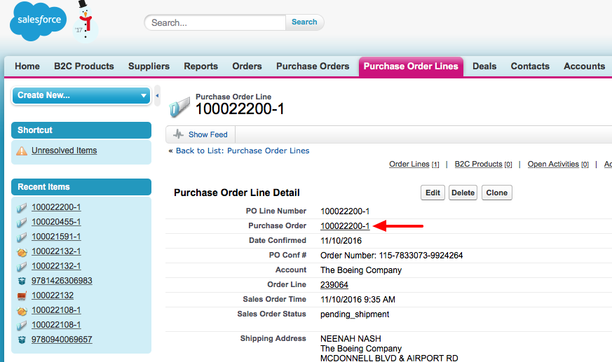Screen dimensions: 612x362
Task: Click the icon beside recent item 100022200-1
Action: coord(22,208)
